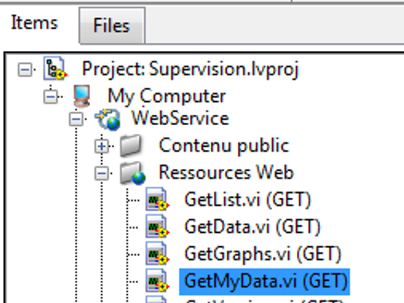
Task: Collapse the WebService node
Action: coord(76,119)
